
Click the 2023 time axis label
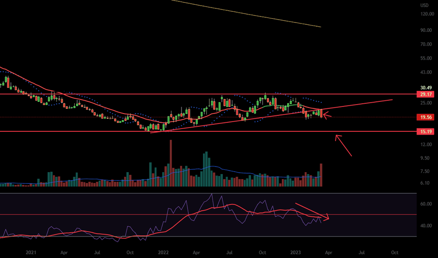296,252
